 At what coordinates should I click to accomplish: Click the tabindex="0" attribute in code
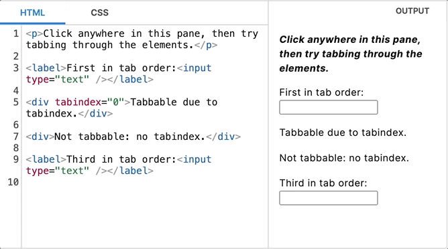tap(90, 102)
